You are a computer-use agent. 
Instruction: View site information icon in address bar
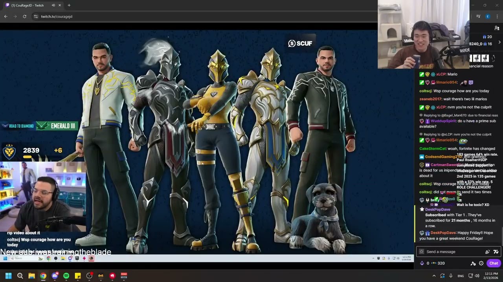pos(36,16)
